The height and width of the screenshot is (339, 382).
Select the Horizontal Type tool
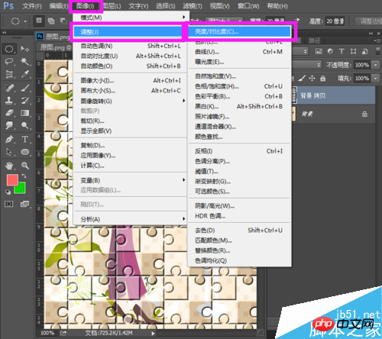(24, 139)
